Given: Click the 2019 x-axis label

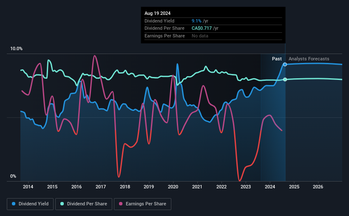Looking at the screenshot, I should [x=149, y=187].
